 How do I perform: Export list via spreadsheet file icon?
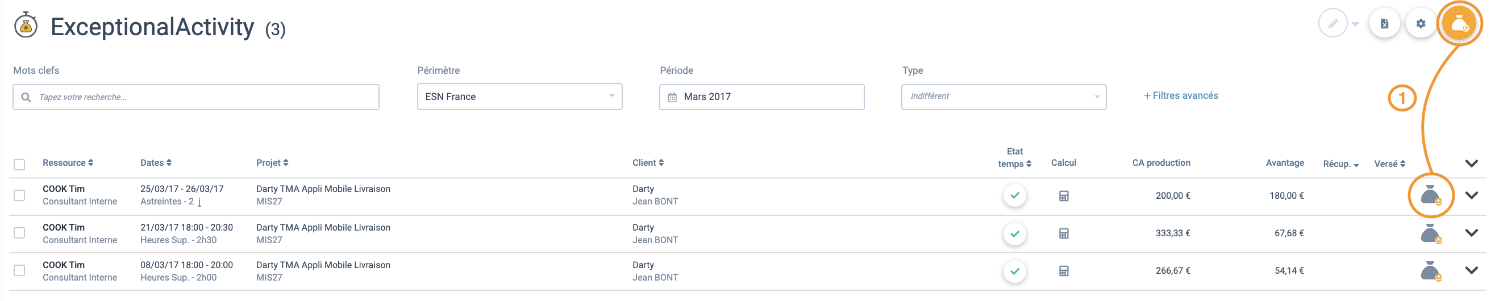click(1384, 24)
